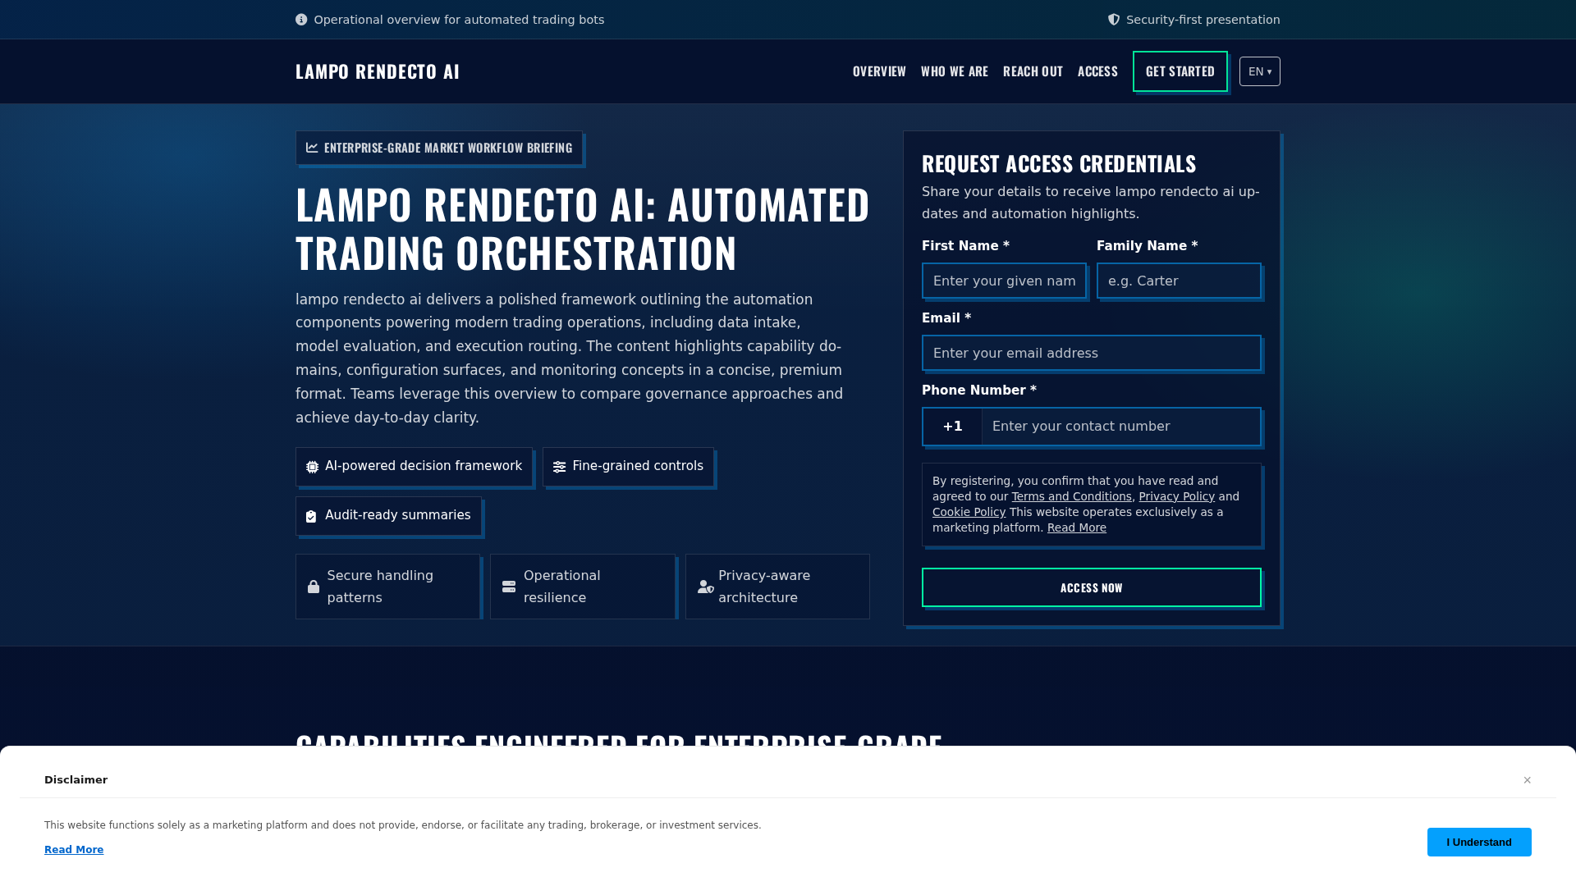The width and height of the screenshot is (1576, 886).
Task: Click 'Enterprise-grade market workflow briefing' badge
Action: tap(439, 148)
